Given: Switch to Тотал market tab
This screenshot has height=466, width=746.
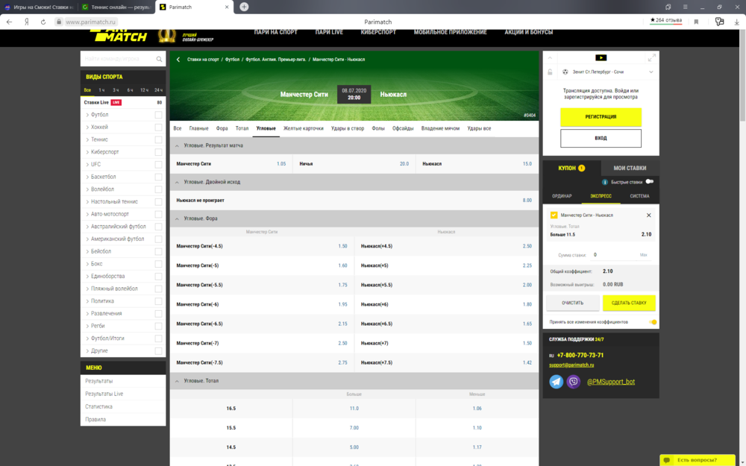Looking at the screenshot, I should click(242, 128).
